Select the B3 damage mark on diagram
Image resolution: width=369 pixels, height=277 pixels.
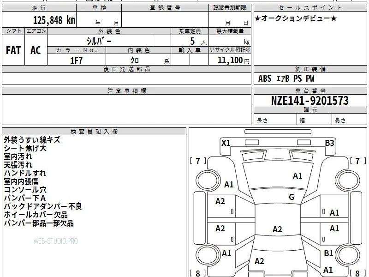[x=329, y=143]
